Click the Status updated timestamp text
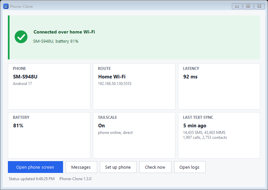Image resolution: width=268 pixels, height=190 pixels. 32,179
